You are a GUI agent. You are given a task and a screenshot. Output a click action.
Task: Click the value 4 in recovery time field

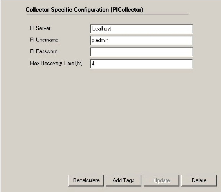(x=93, y=63)
